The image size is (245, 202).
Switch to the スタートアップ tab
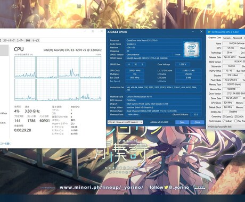pos(9,40)
